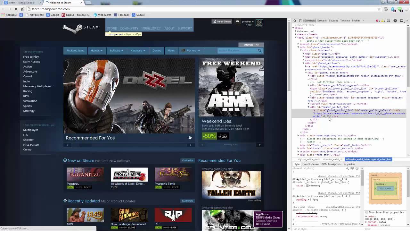Image resolution: width=410 pixels, height=231 pixels.
Task: Open the Games dropdown menu
Action: [96, 51]
